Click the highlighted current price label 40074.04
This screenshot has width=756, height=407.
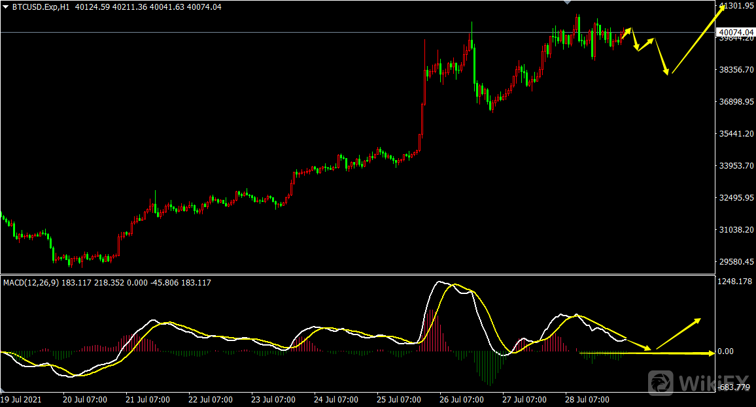pyautogui.click(x=735, y=33)
